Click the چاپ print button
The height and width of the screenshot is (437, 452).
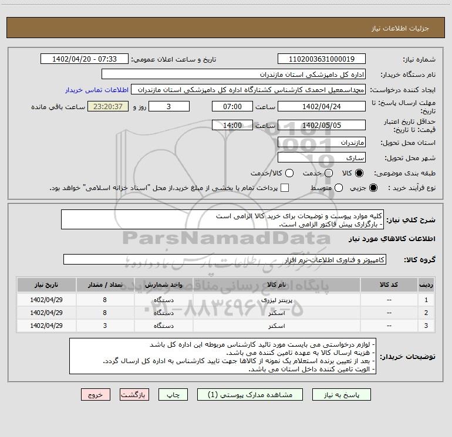point(173,395)
